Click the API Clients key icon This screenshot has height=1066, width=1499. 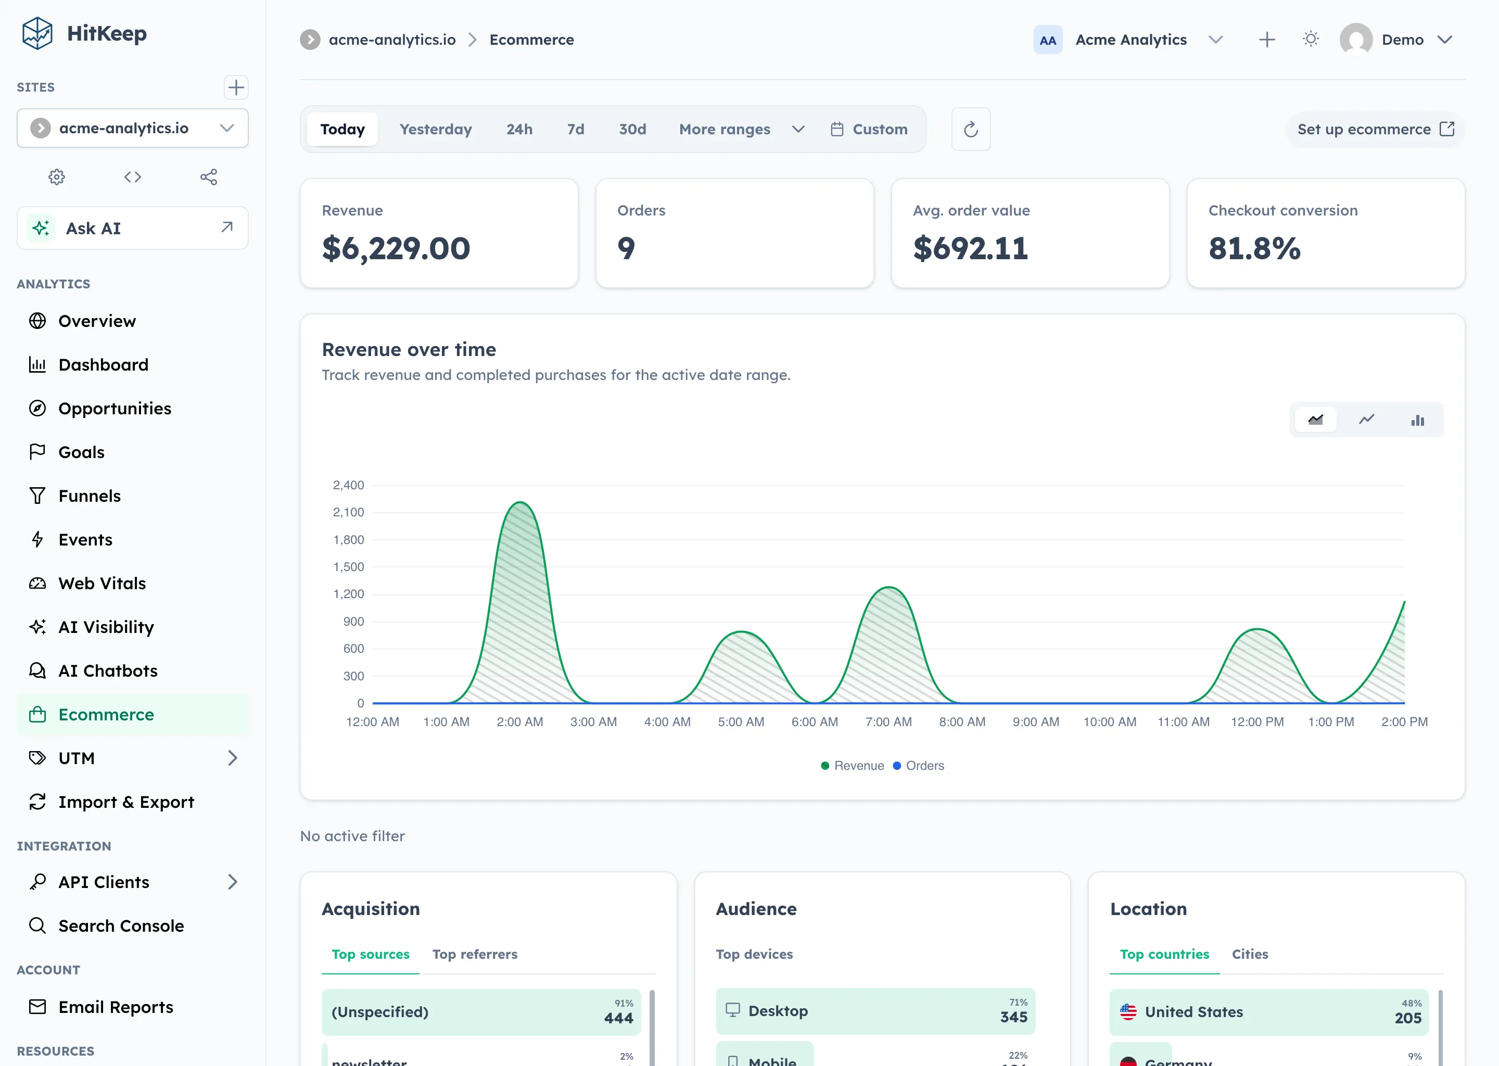tap(37, 882)
